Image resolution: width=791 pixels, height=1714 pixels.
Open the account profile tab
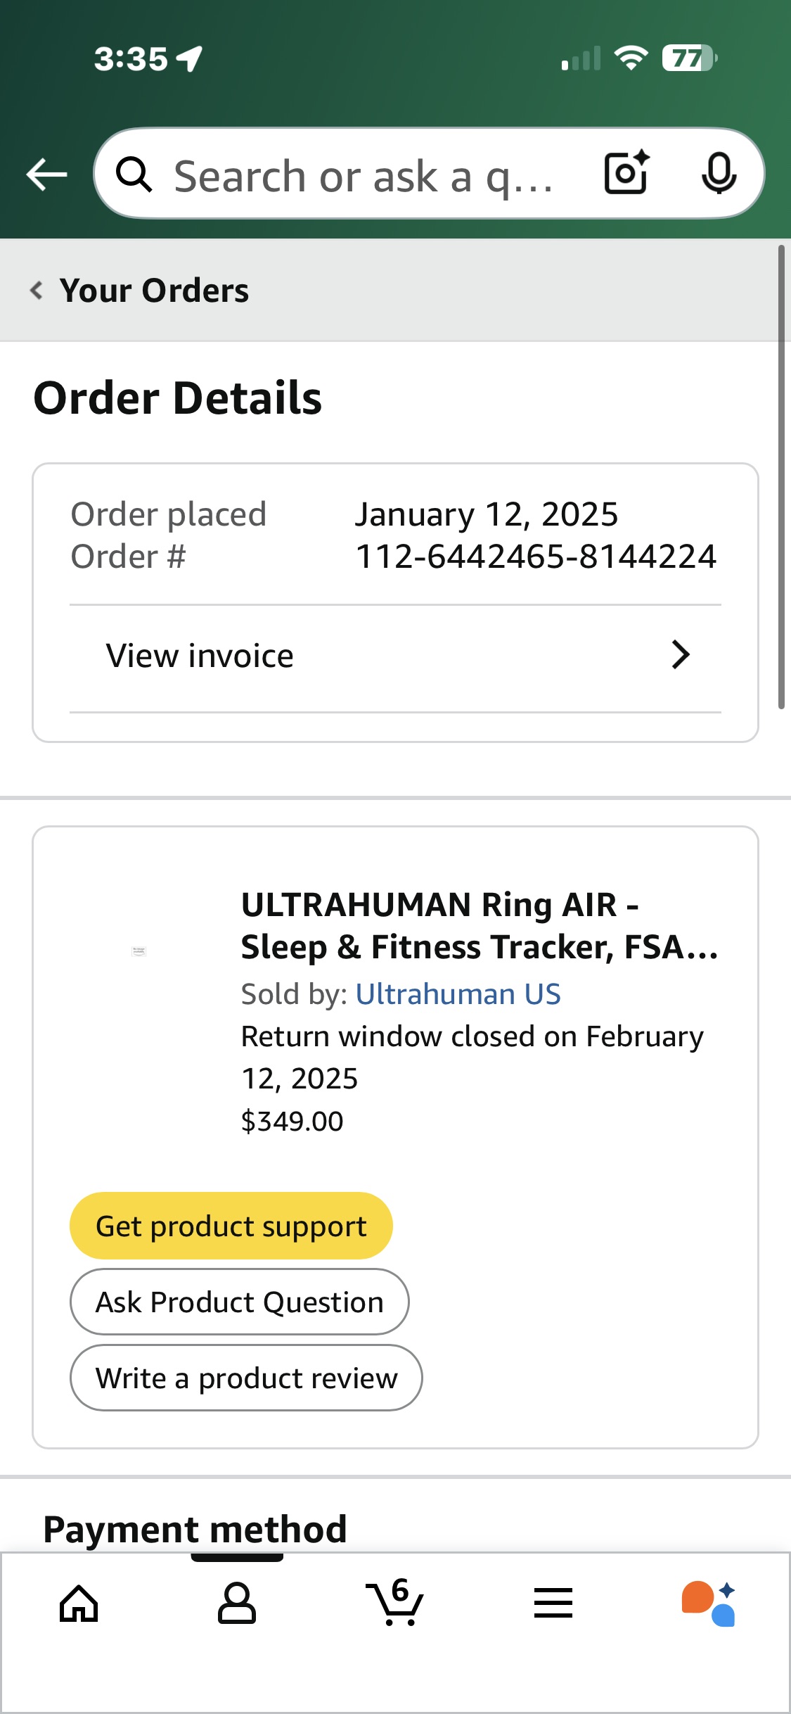point(237,1604)
